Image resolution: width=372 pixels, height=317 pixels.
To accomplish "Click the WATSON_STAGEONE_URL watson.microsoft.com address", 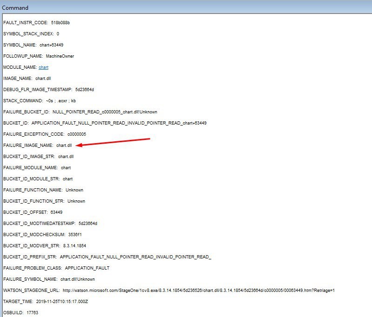I will (199, 290).
